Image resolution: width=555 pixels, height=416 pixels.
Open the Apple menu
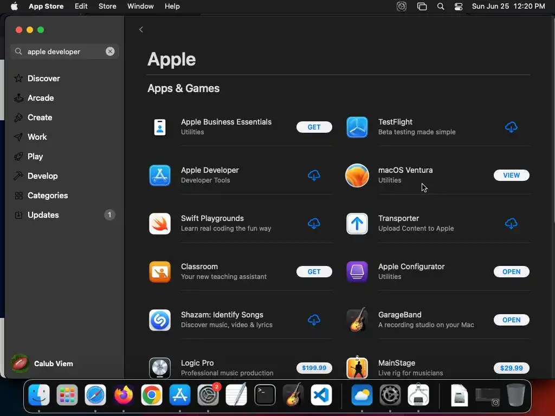click(x=14, y=6)
